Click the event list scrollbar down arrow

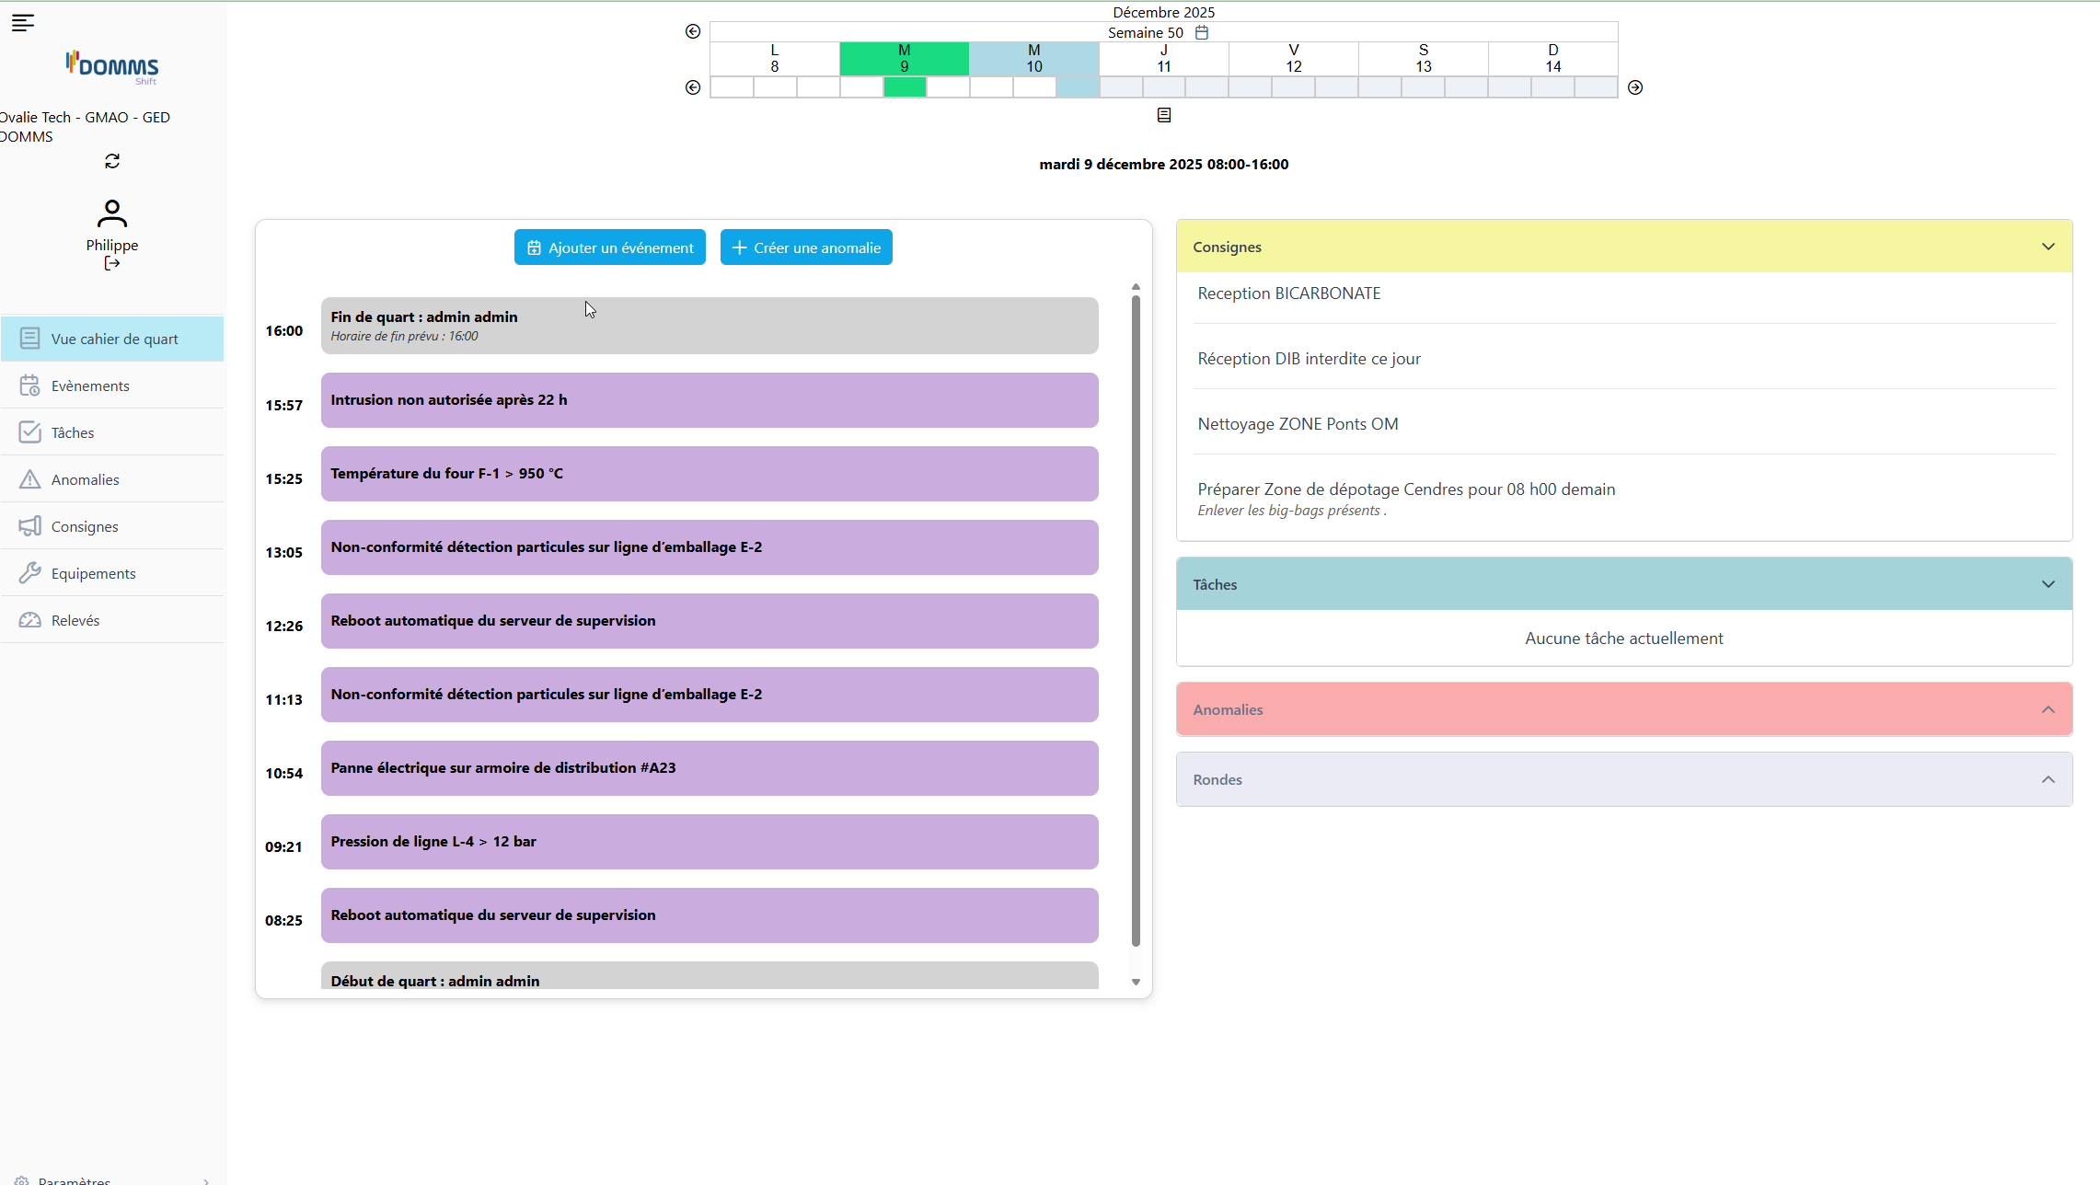pyautogui.click(x=1136, y=982)
